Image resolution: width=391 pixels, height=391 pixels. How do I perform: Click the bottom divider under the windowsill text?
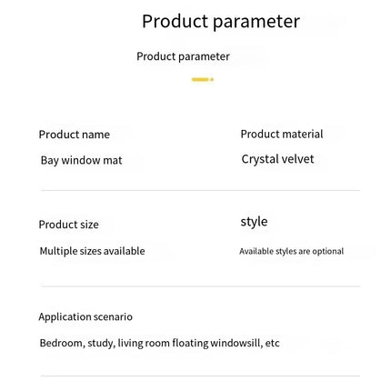point(200,376)
